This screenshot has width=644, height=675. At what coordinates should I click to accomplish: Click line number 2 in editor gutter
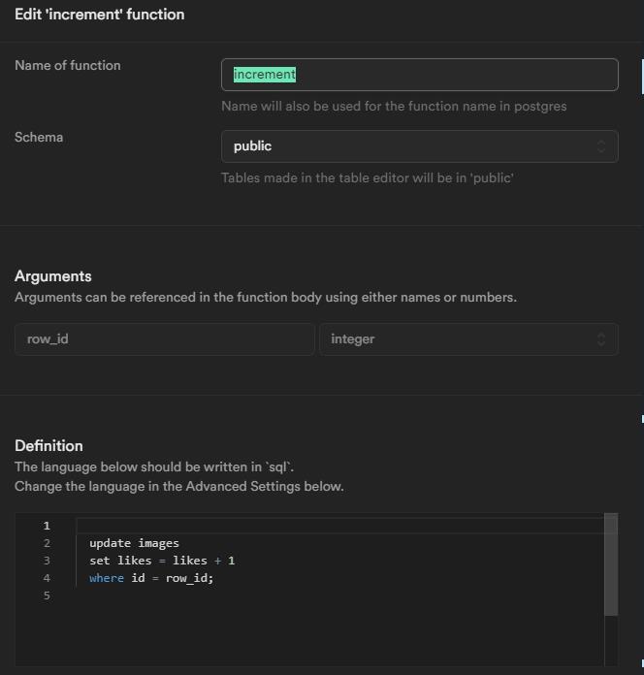(x=47, y=543)
